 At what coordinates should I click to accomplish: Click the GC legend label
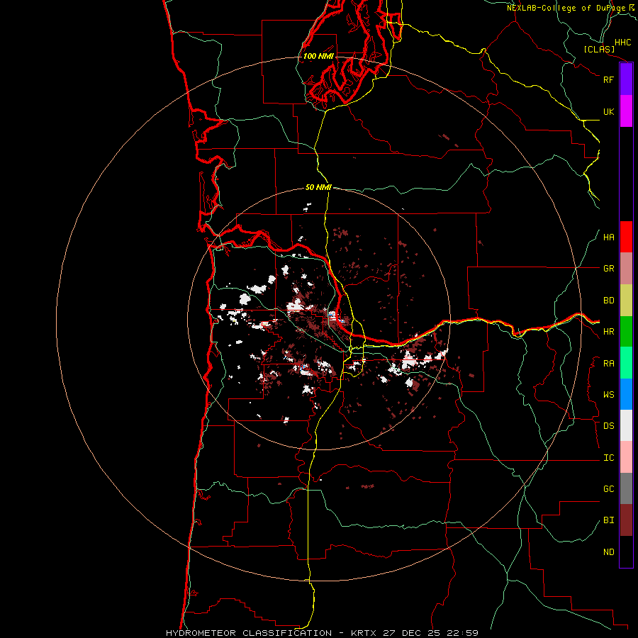[608, 489]
